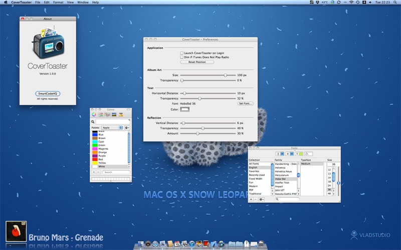
Task: Click the Set Font... button
Action: pos(245,103)
